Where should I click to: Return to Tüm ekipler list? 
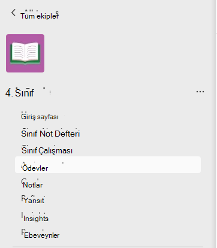coord(40,16)
